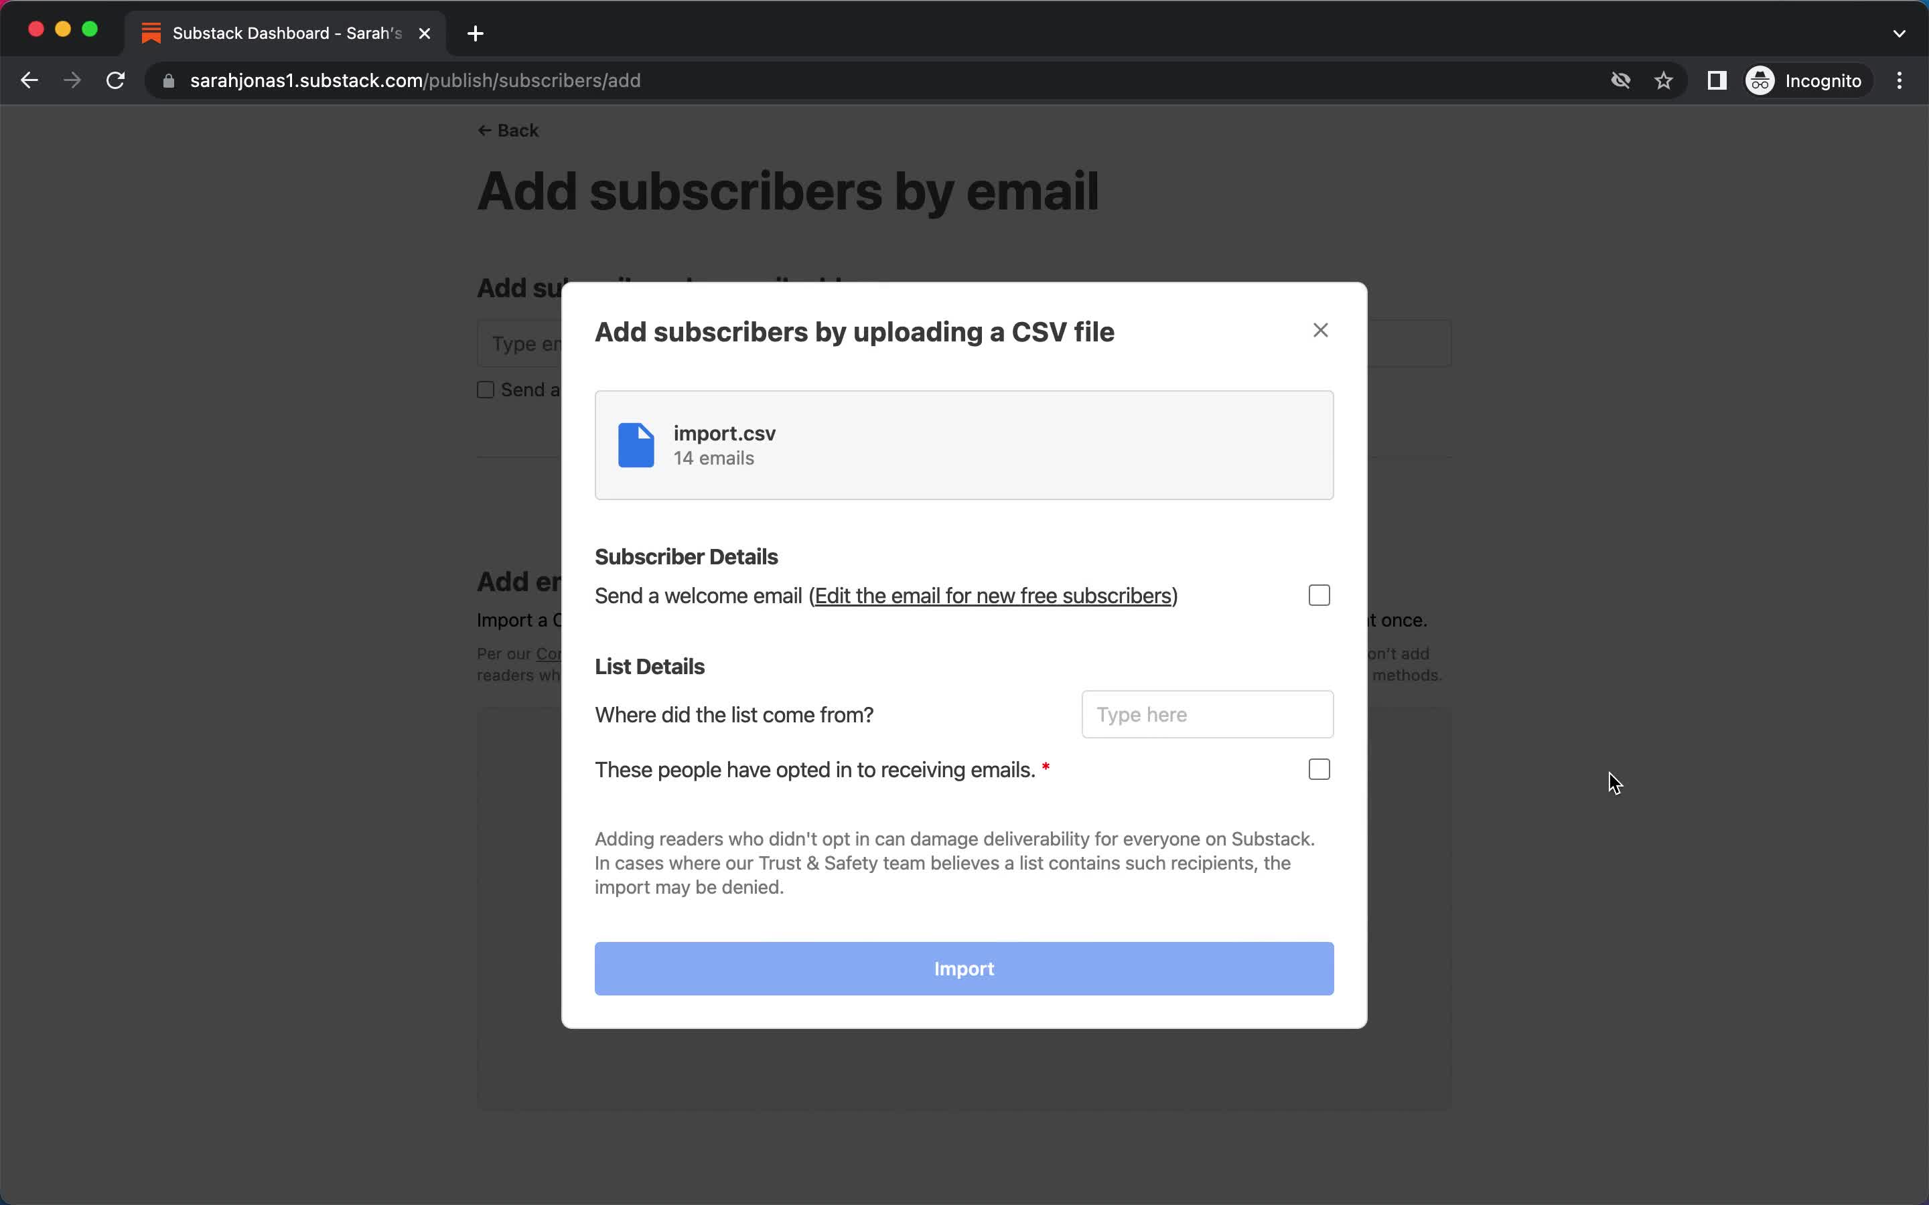Viewport: 1929px width, 1205px height.
Task: Expand the tab search dropdown arrow
Action: point(1899,33)
